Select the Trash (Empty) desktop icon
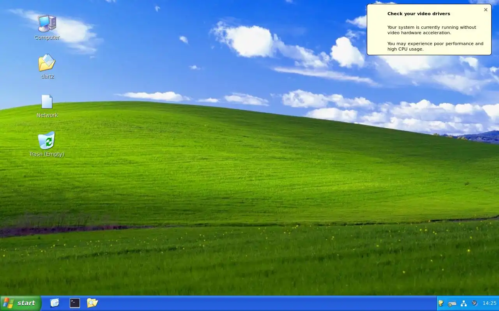499x311 pixels. click(47, 144)
